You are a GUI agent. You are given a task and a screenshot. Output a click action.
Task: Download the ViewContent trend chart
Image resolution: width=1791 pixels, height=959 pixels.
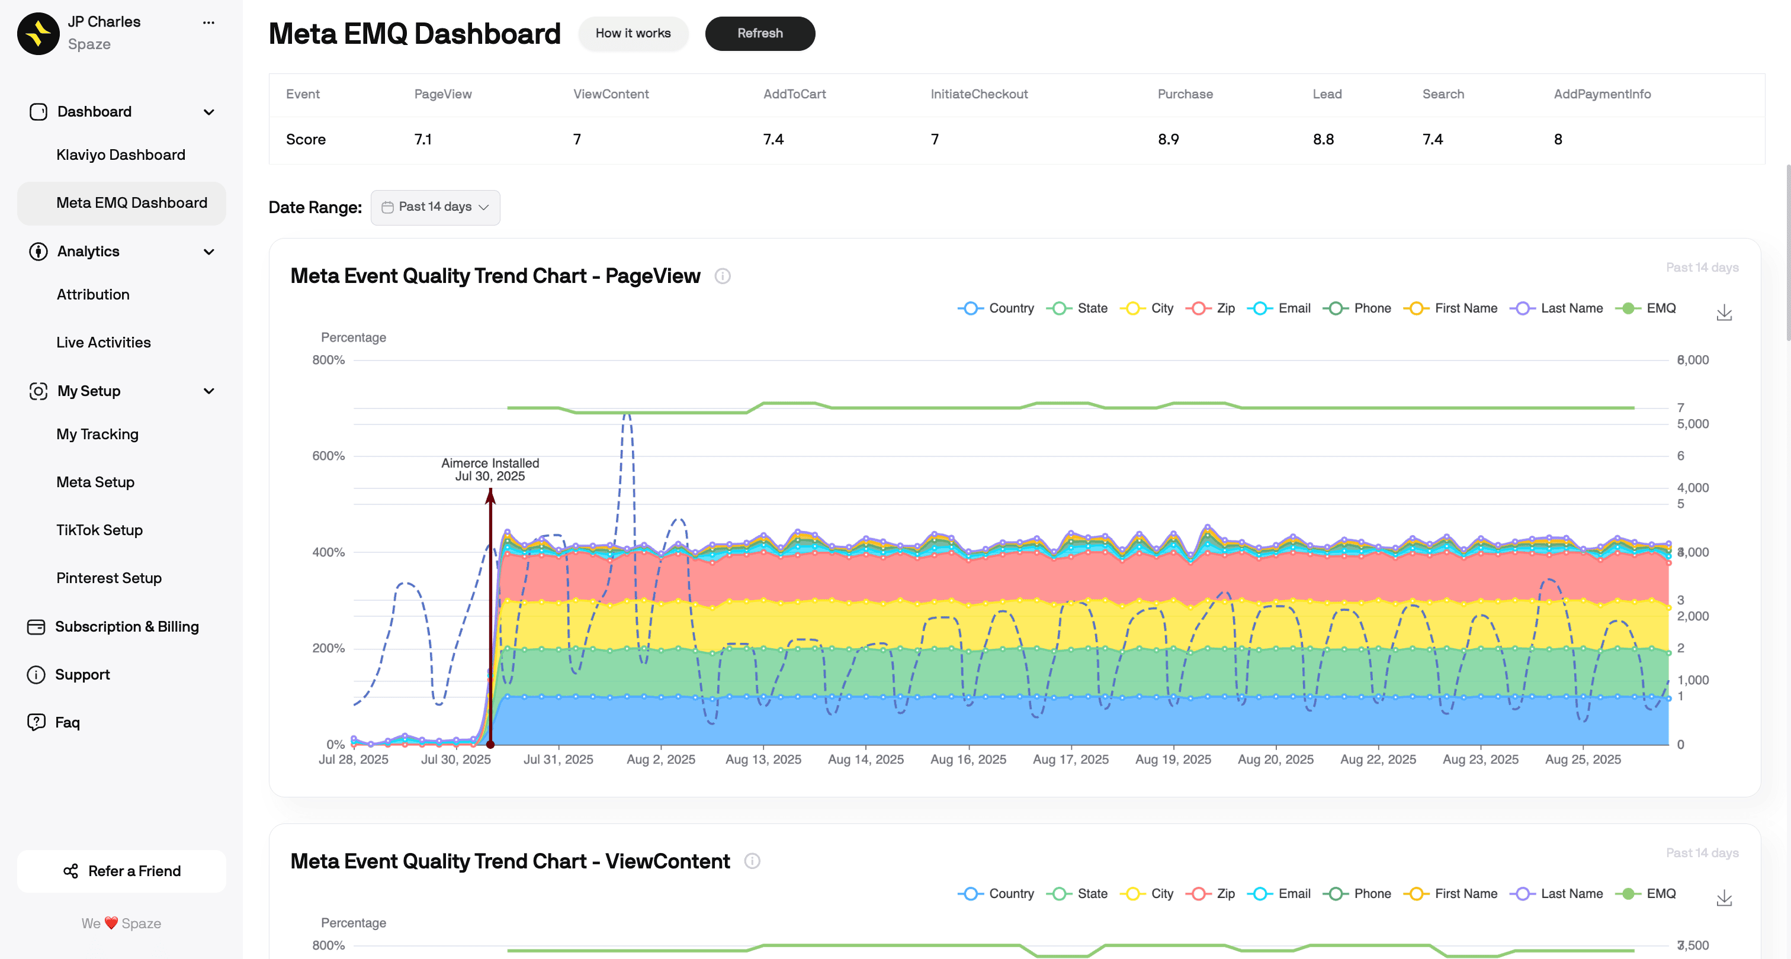coord(1723,899)
